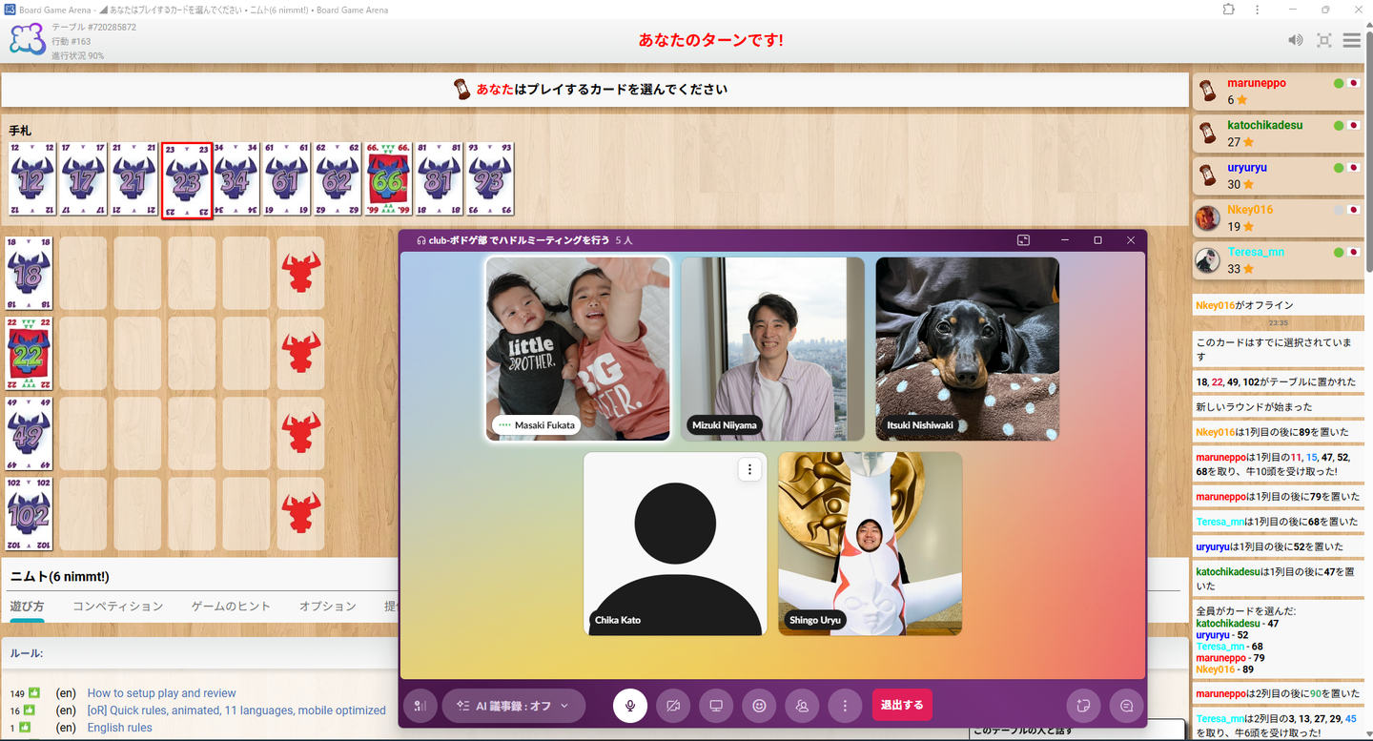Click the '進行状況 90%' progress label
Image resolution: width=1373 pixels, height=741 pixels.
point(78,55)
